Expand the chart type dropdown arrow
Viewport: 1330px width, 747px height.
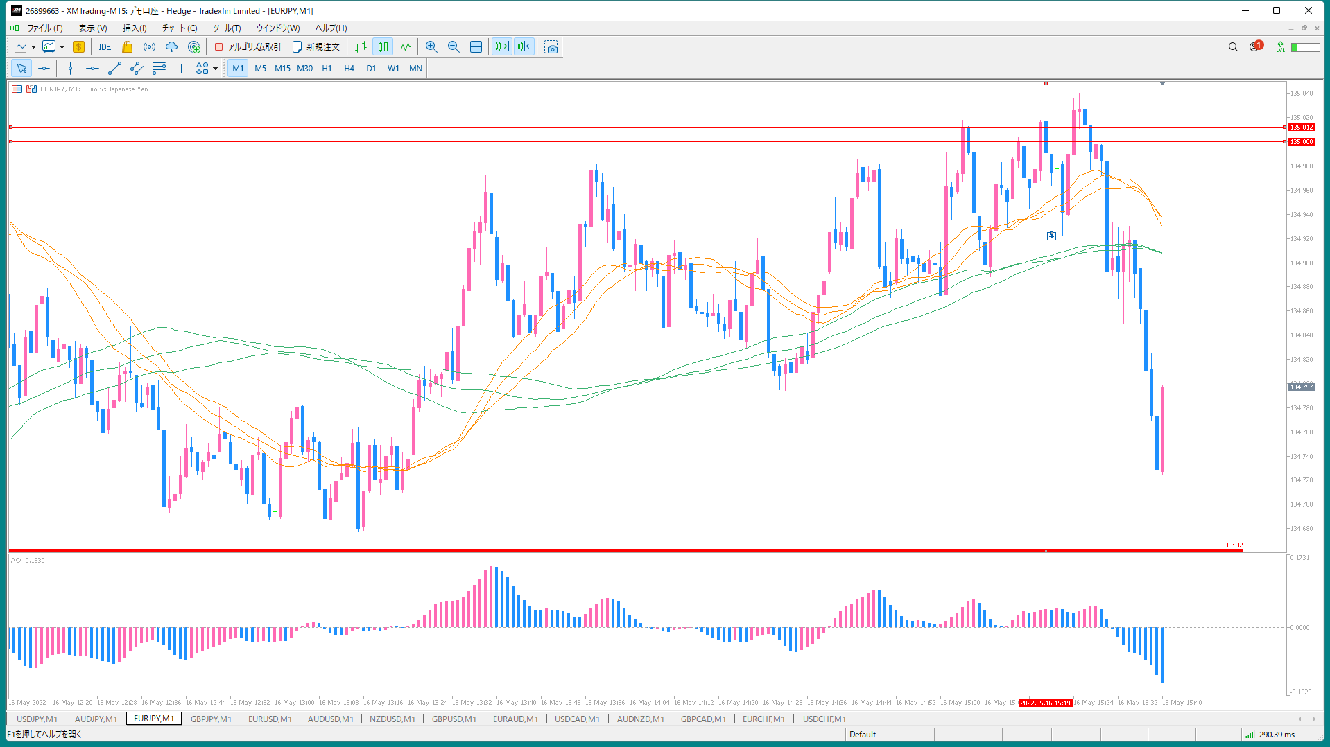pos(33,47)
